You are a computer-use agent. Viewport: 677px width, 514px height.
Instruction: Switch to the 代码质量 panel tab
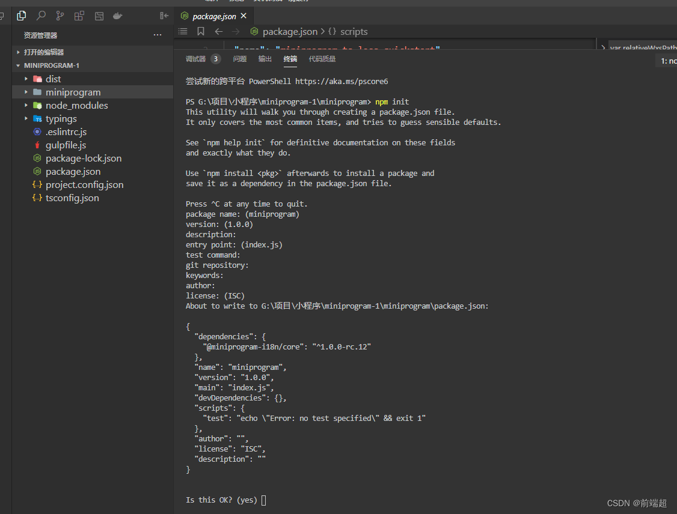click(x=322, y=59)
